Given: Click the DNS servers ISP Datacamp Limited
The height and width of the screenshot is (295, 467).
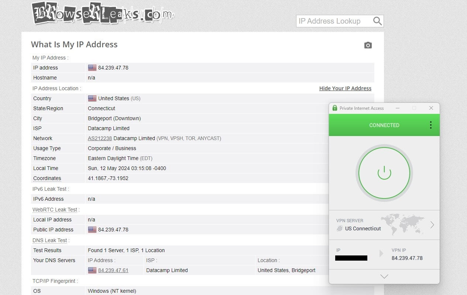Looking at the screenshot, I should coord(167,270).
